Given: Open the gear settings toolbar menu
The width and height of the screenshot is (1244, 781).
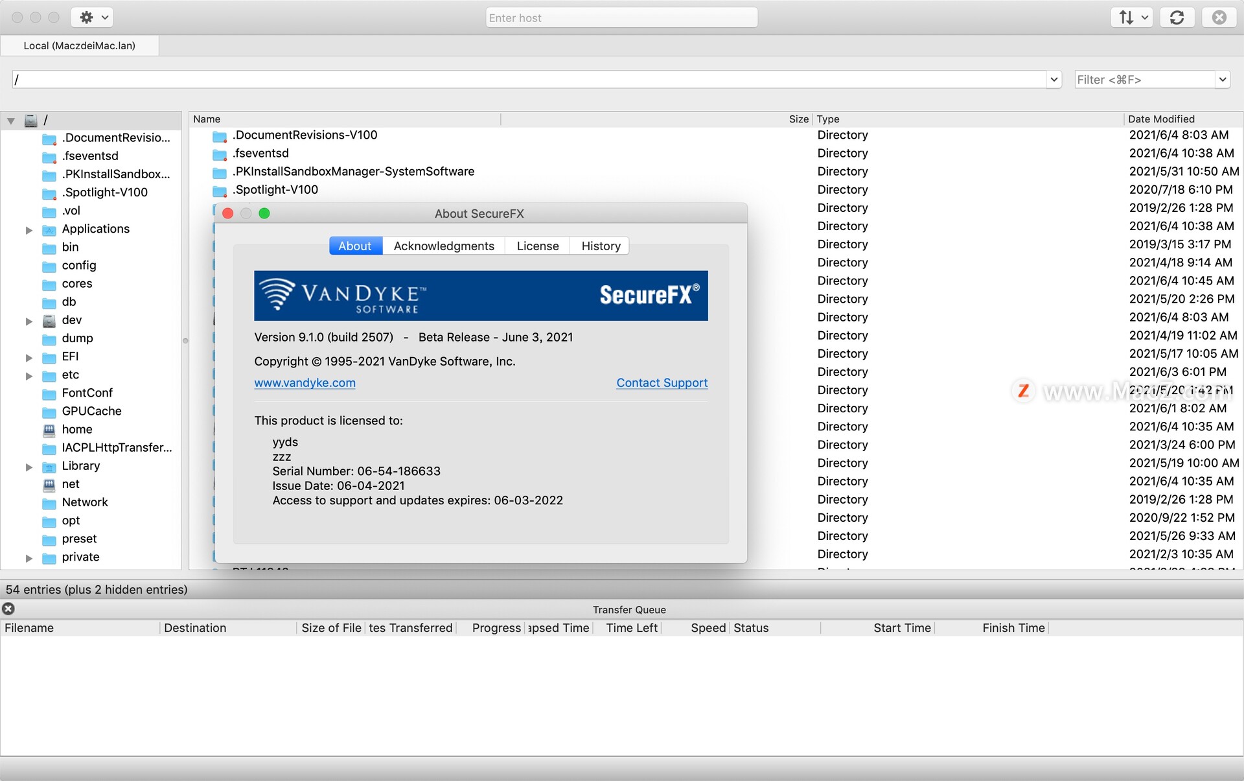Looking at the screenshot, I should click(x=92, y=17).
